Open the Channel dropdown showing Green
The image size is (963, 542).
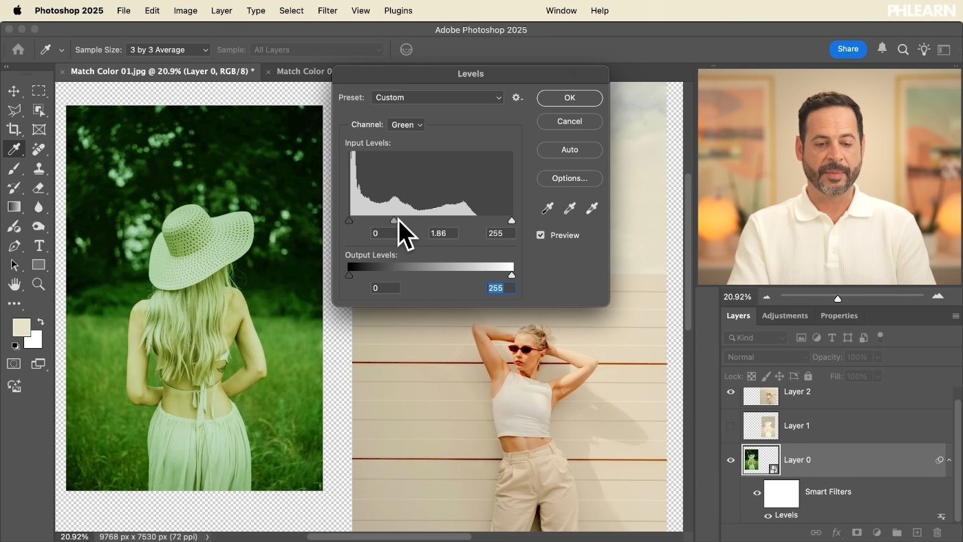(406, 124)
